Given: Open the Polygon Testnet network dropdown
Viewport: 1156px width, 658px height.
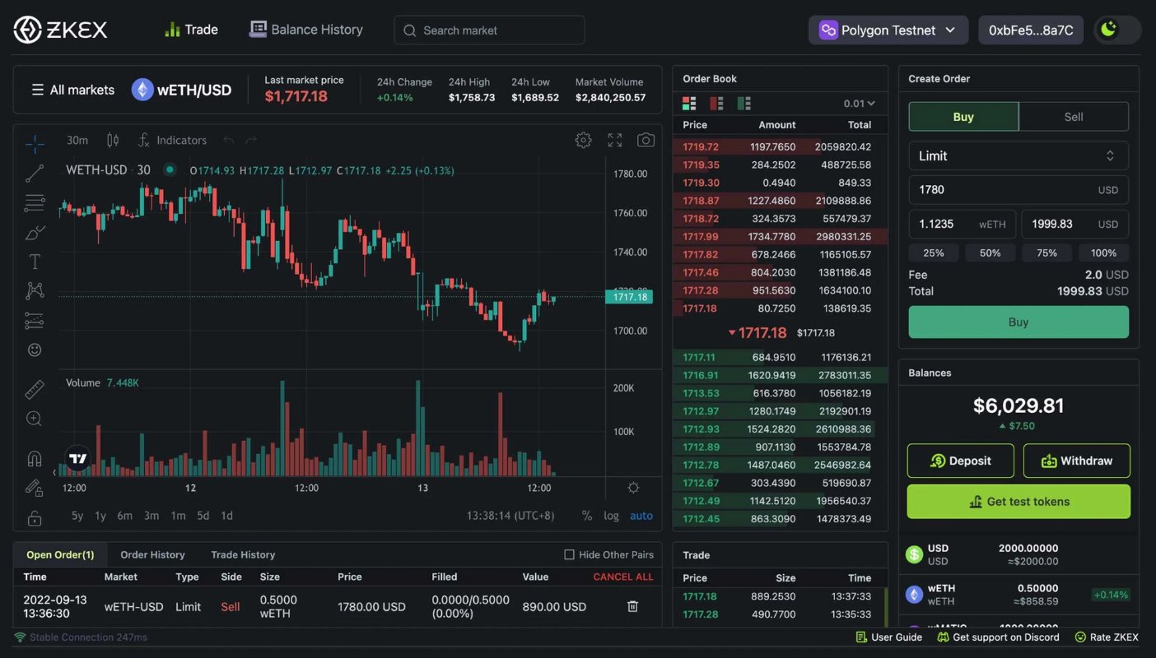Looking at the screenshot, I should point(888,30).
